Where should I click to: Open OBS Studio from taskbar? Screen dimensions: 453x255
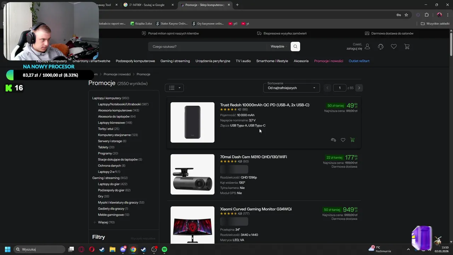154,249
